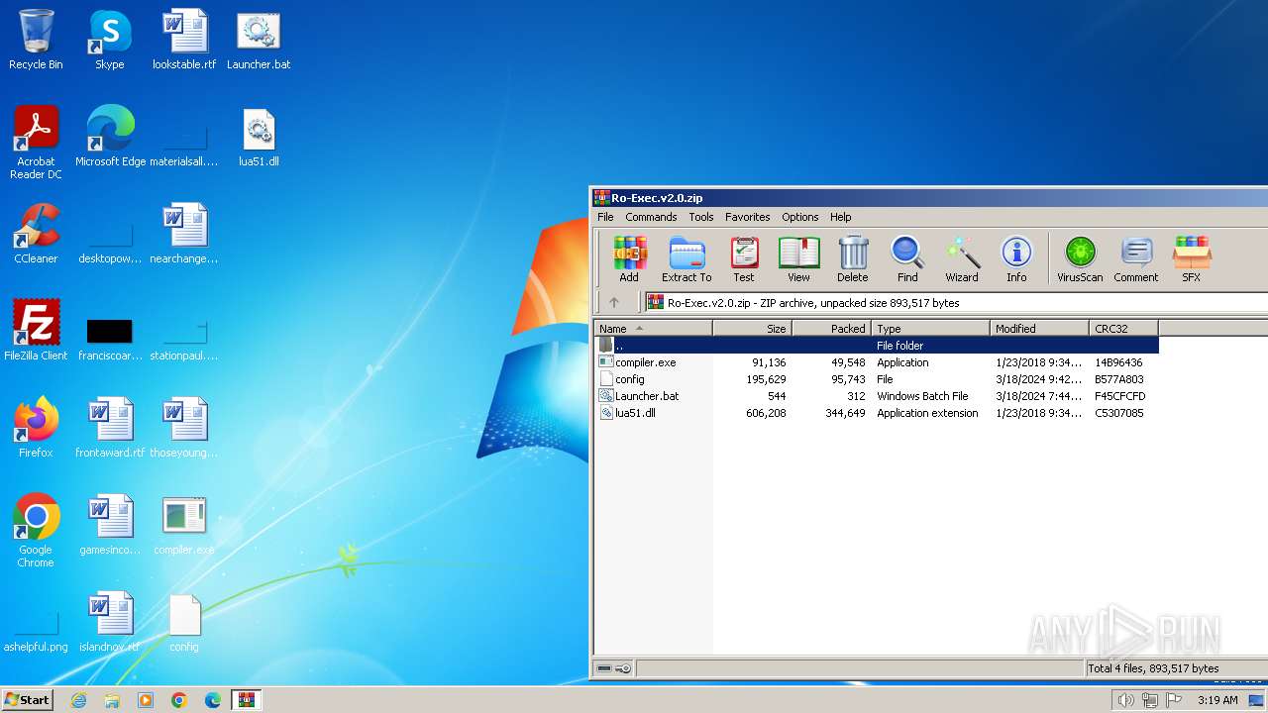The height and width of the screenshot is (713, 1268).
Task: Click the Add toolbar icon in WinRAR
Action: pos(629,259)
